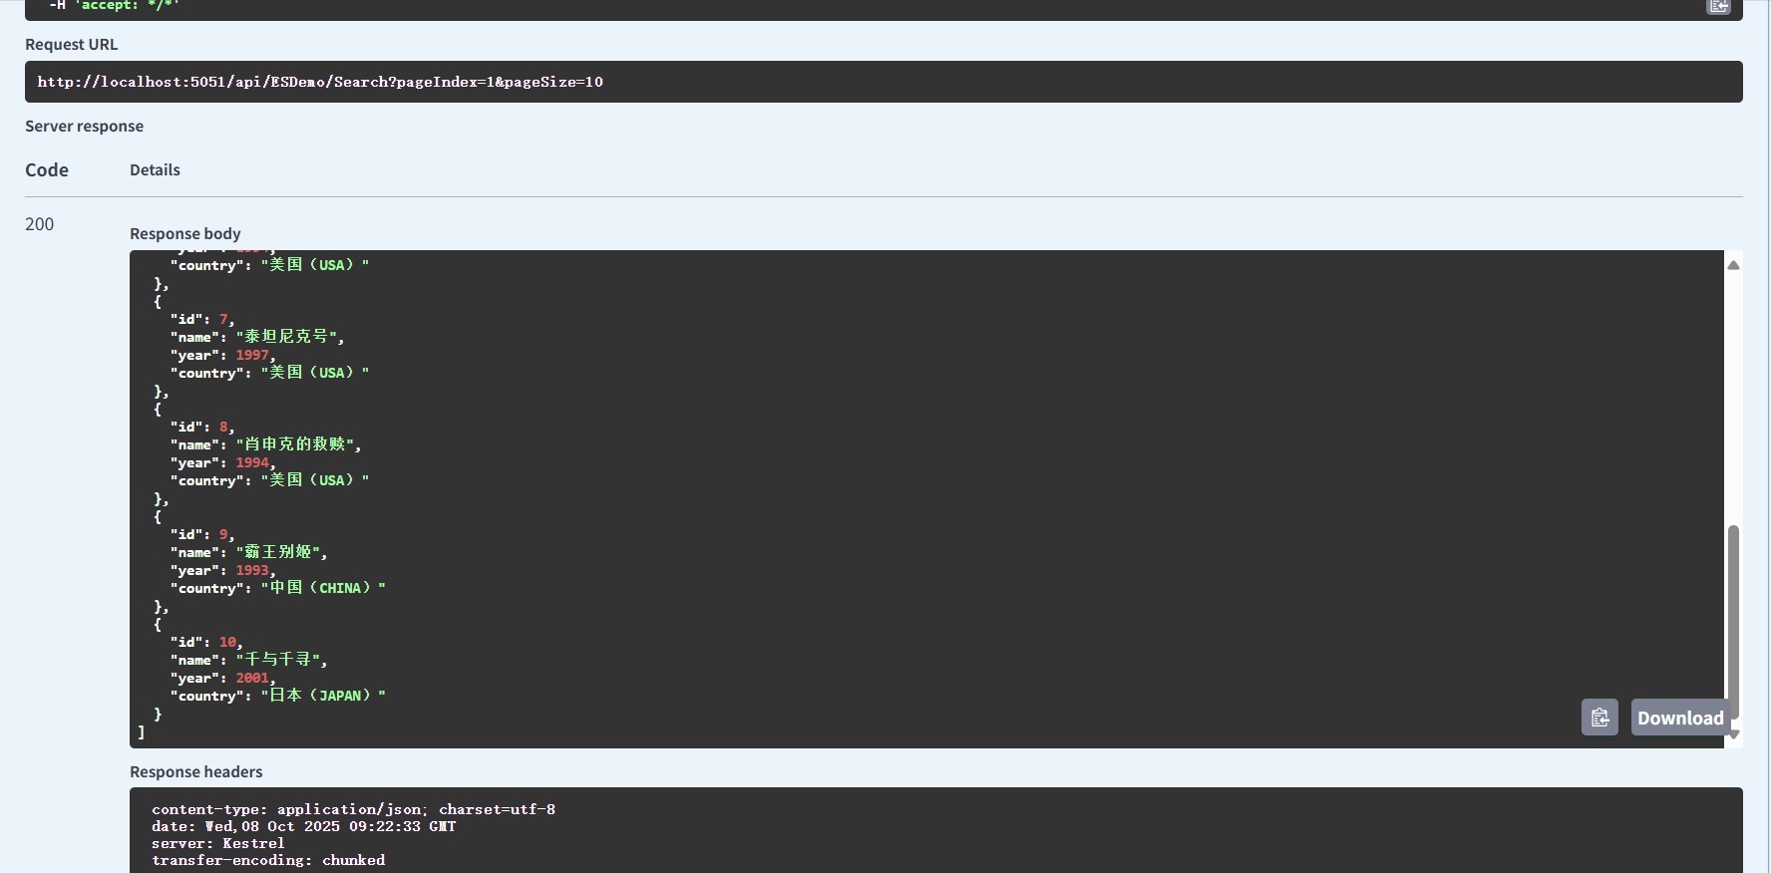
Task: Click the curl "-H 'accept: */*'" line
Action: coord(113,6)
